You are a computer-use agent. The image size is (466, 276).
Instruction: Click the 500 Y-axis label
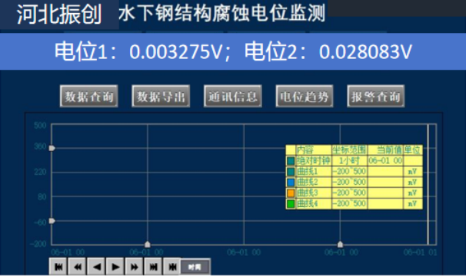click(x=40, y=126)
